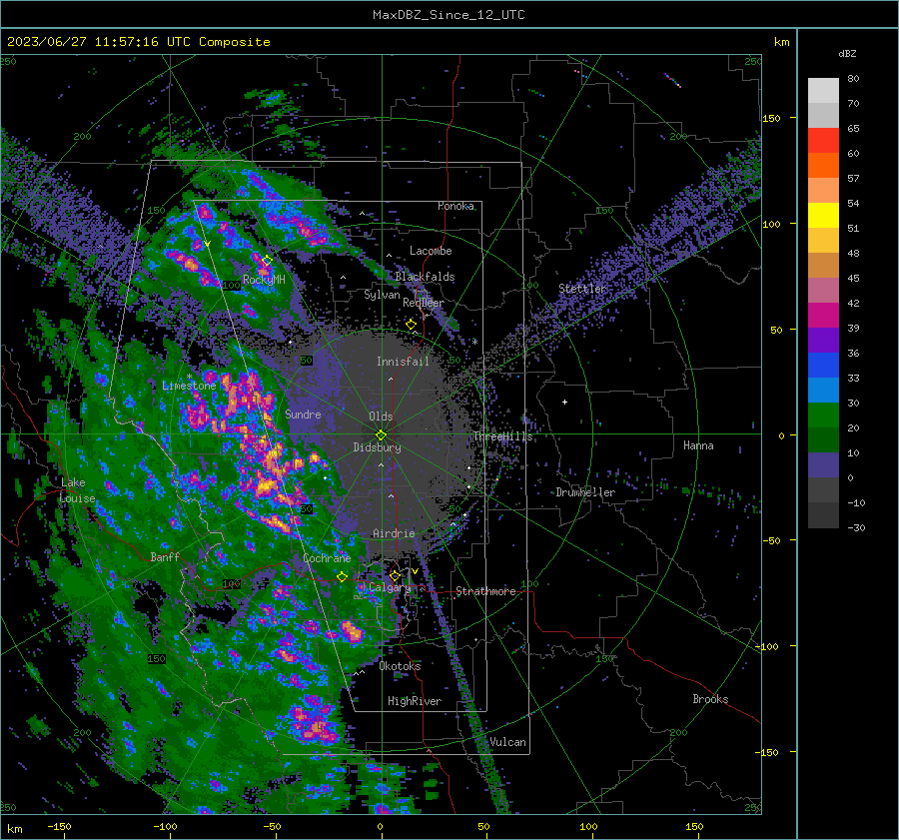Choose the purple 36 dBZ legend swatch
This screenshot has height=840, width=899.
pos(823,341)
